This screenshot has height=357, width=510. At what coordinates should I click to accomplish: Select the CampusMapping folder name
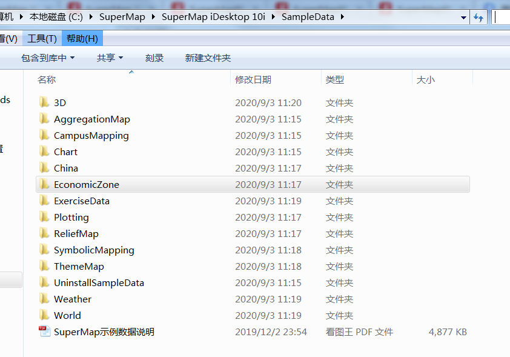91,135
